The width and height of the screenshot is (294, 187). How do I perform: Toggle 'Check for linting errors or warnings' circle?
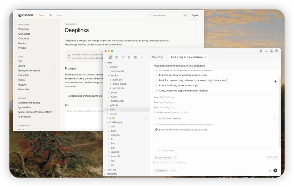[156, 85]
